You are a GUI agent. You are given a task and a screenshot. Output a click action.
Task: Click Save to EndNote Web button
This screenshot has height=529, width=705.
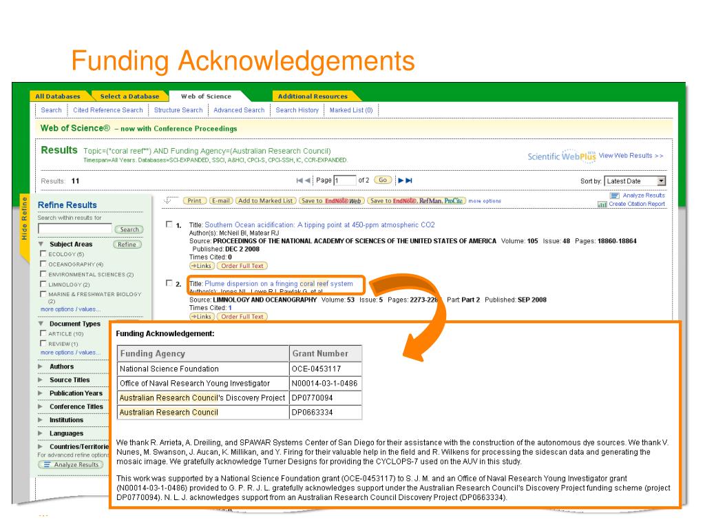(x=331, y=200)
